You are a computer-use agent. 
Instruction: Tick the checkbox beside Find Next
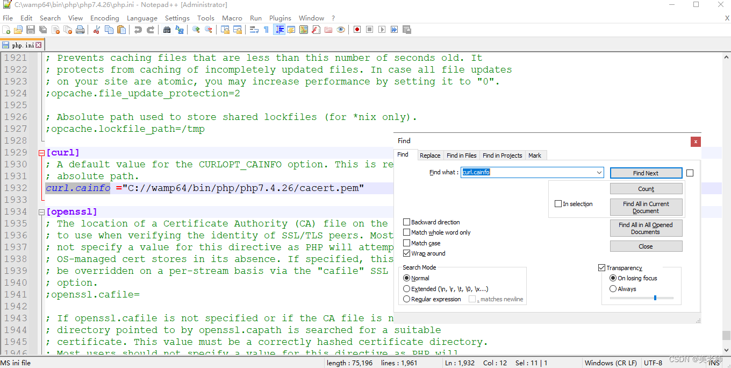[690, 173]
